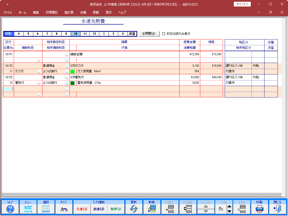Open 編集 menu
The height and width of the screenshot is (216, 288).
coord(36,12)
